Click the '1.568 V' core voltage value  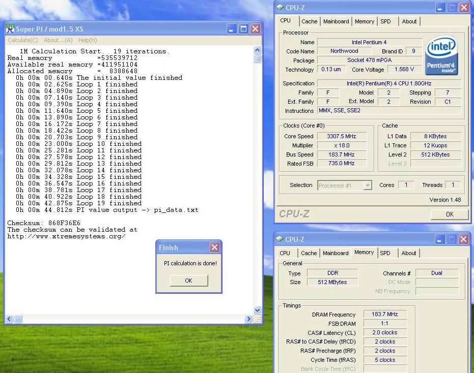click(x=404, y=69)
